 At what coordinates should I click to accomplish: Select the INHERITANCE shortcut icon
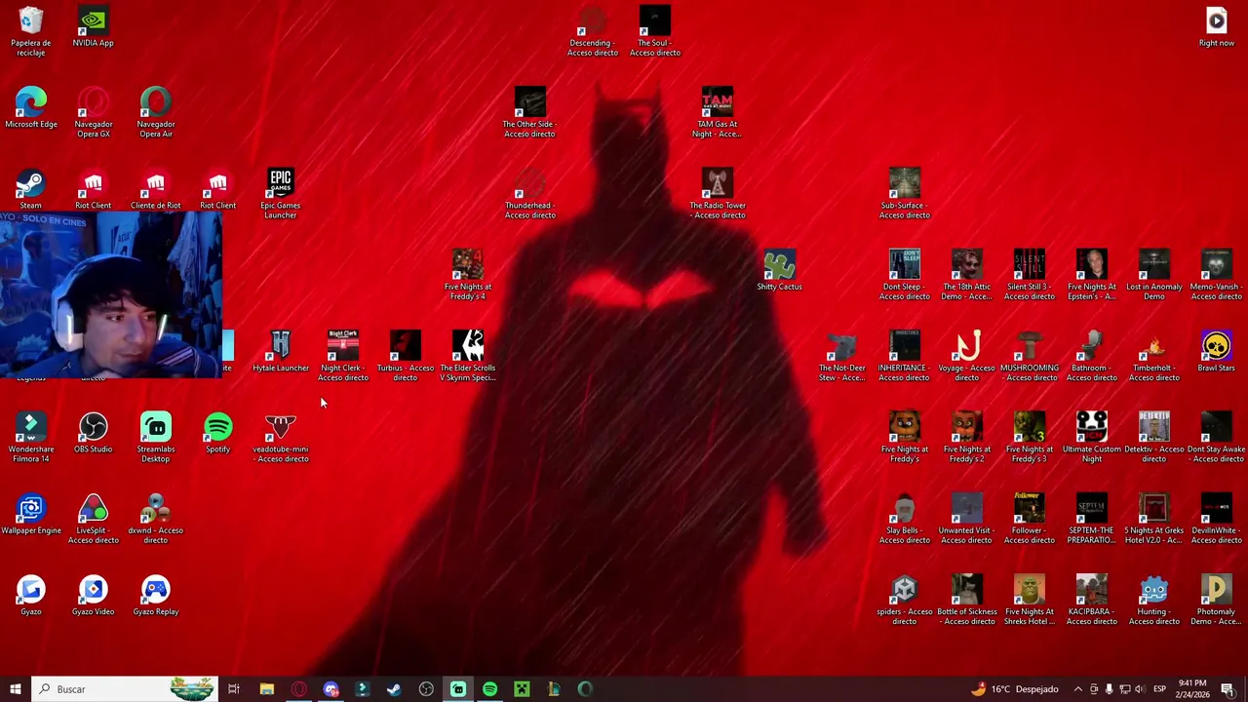(x=905, y=356)
